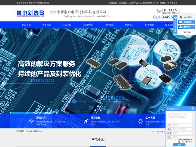
Task: Minimize the 欢迎给我们留言 message panel
Action: pyautogui.click(x=193, y=109)
